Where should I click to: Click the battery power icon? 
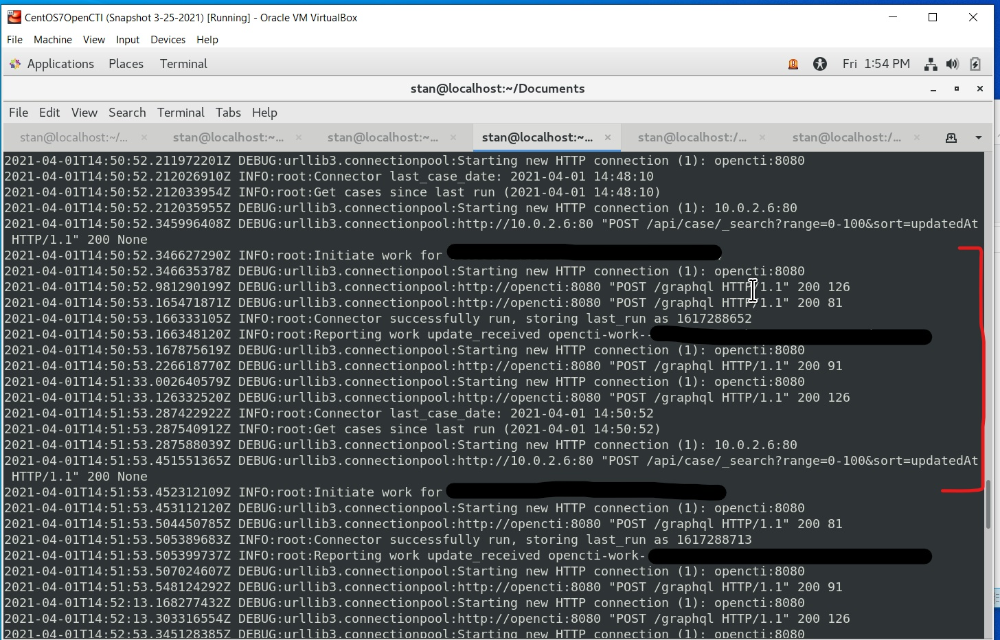(975, 64)
